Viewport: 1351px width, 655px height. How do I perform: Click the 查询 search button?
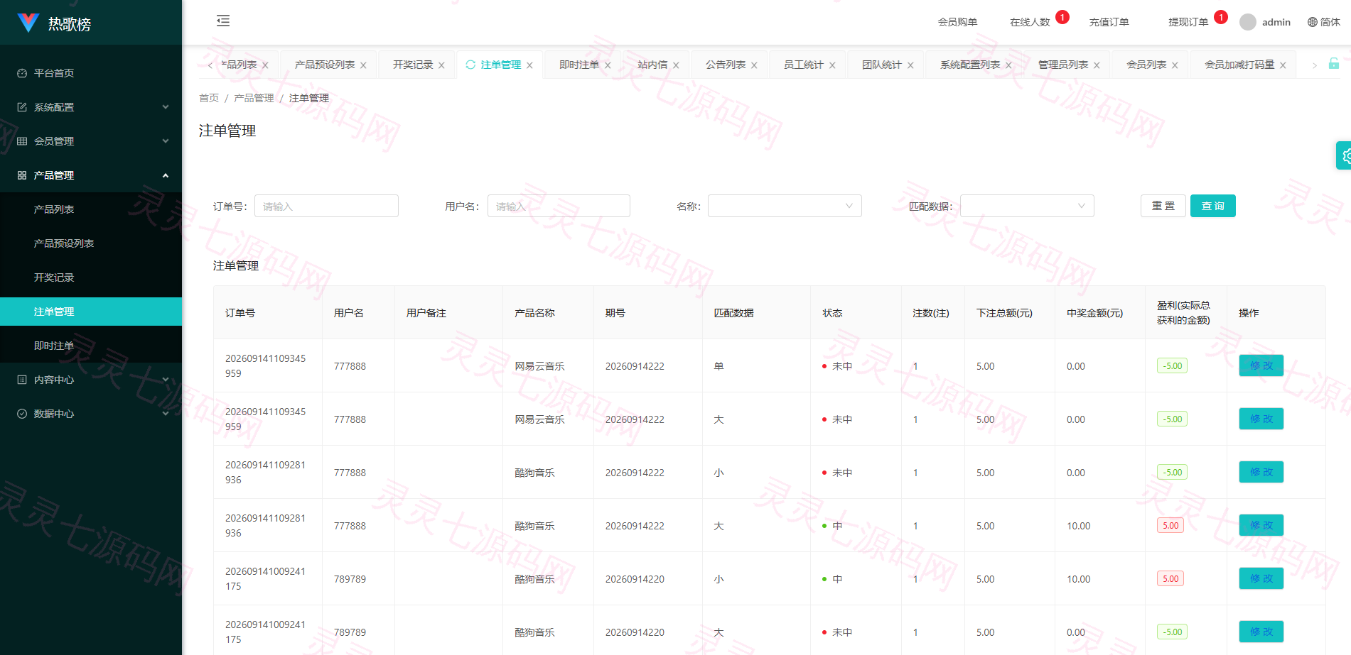click(1213, 206)
